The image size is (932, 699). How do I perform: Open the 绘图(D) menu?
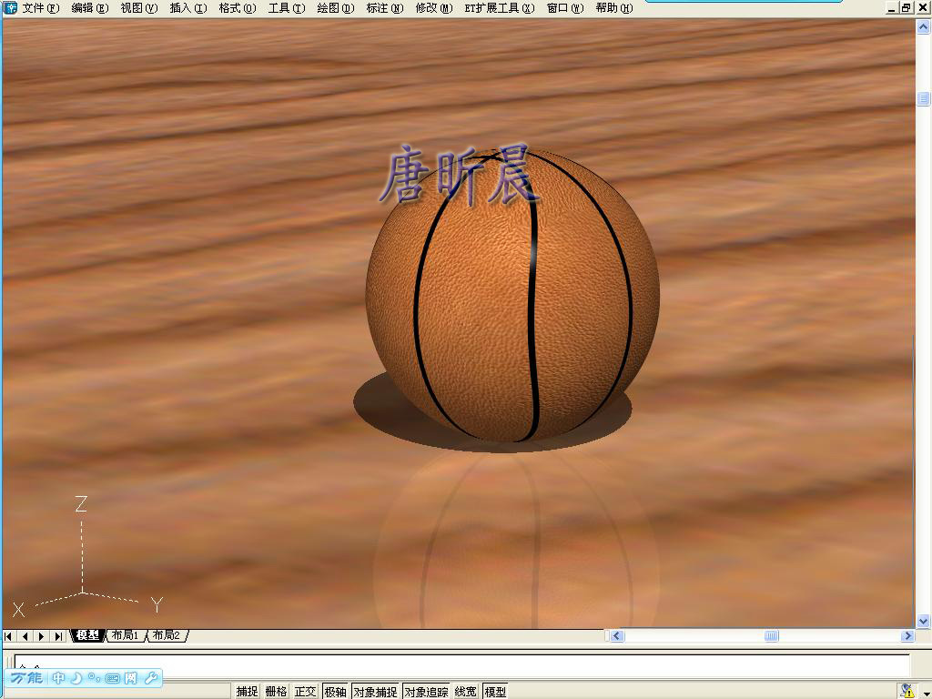[336, 8]
